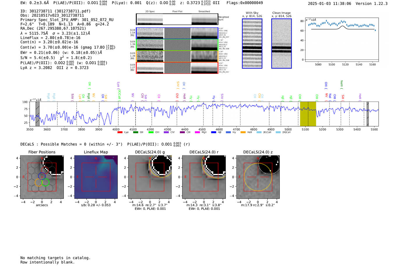Screen dimensions: 408x278
Task: Open the DECaLS r-band image
Action: [204, 177]
